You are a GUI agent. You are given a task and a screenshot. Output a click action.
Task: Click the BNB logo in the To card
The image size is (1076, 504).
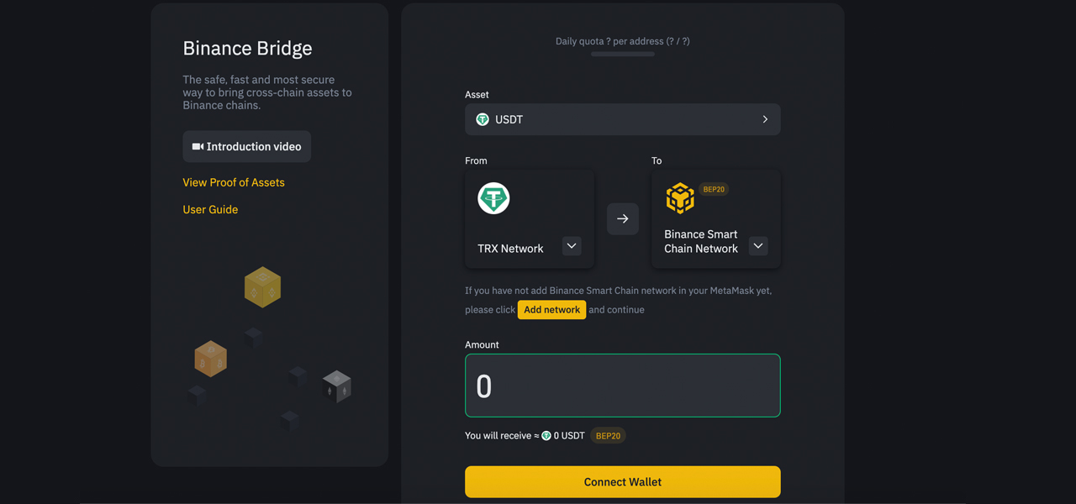pos(680,199)
